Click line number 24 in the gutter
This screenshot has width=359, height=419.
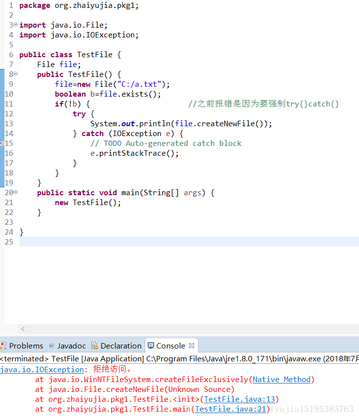click(x=9, y=232)
